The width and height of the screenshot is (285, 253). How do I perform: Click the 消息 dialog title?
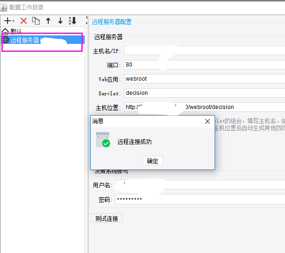coord(98,121)
